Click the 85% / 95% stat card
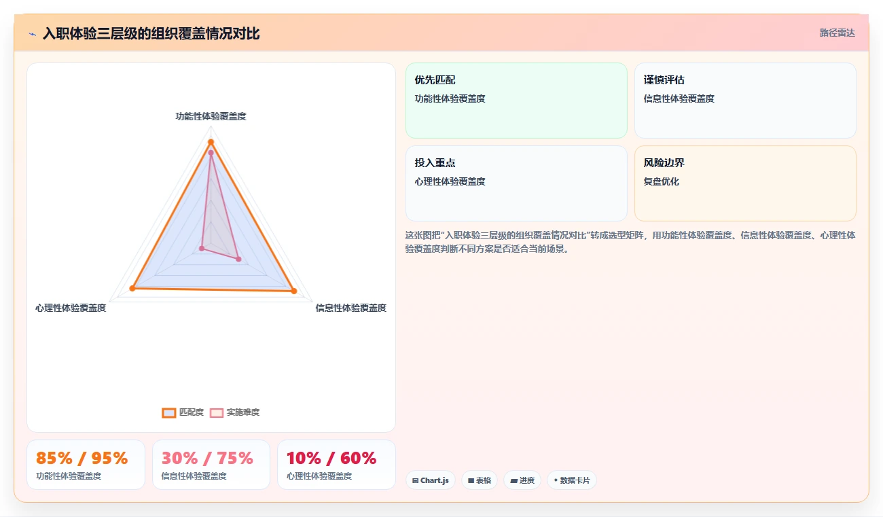 coord(86,465)
